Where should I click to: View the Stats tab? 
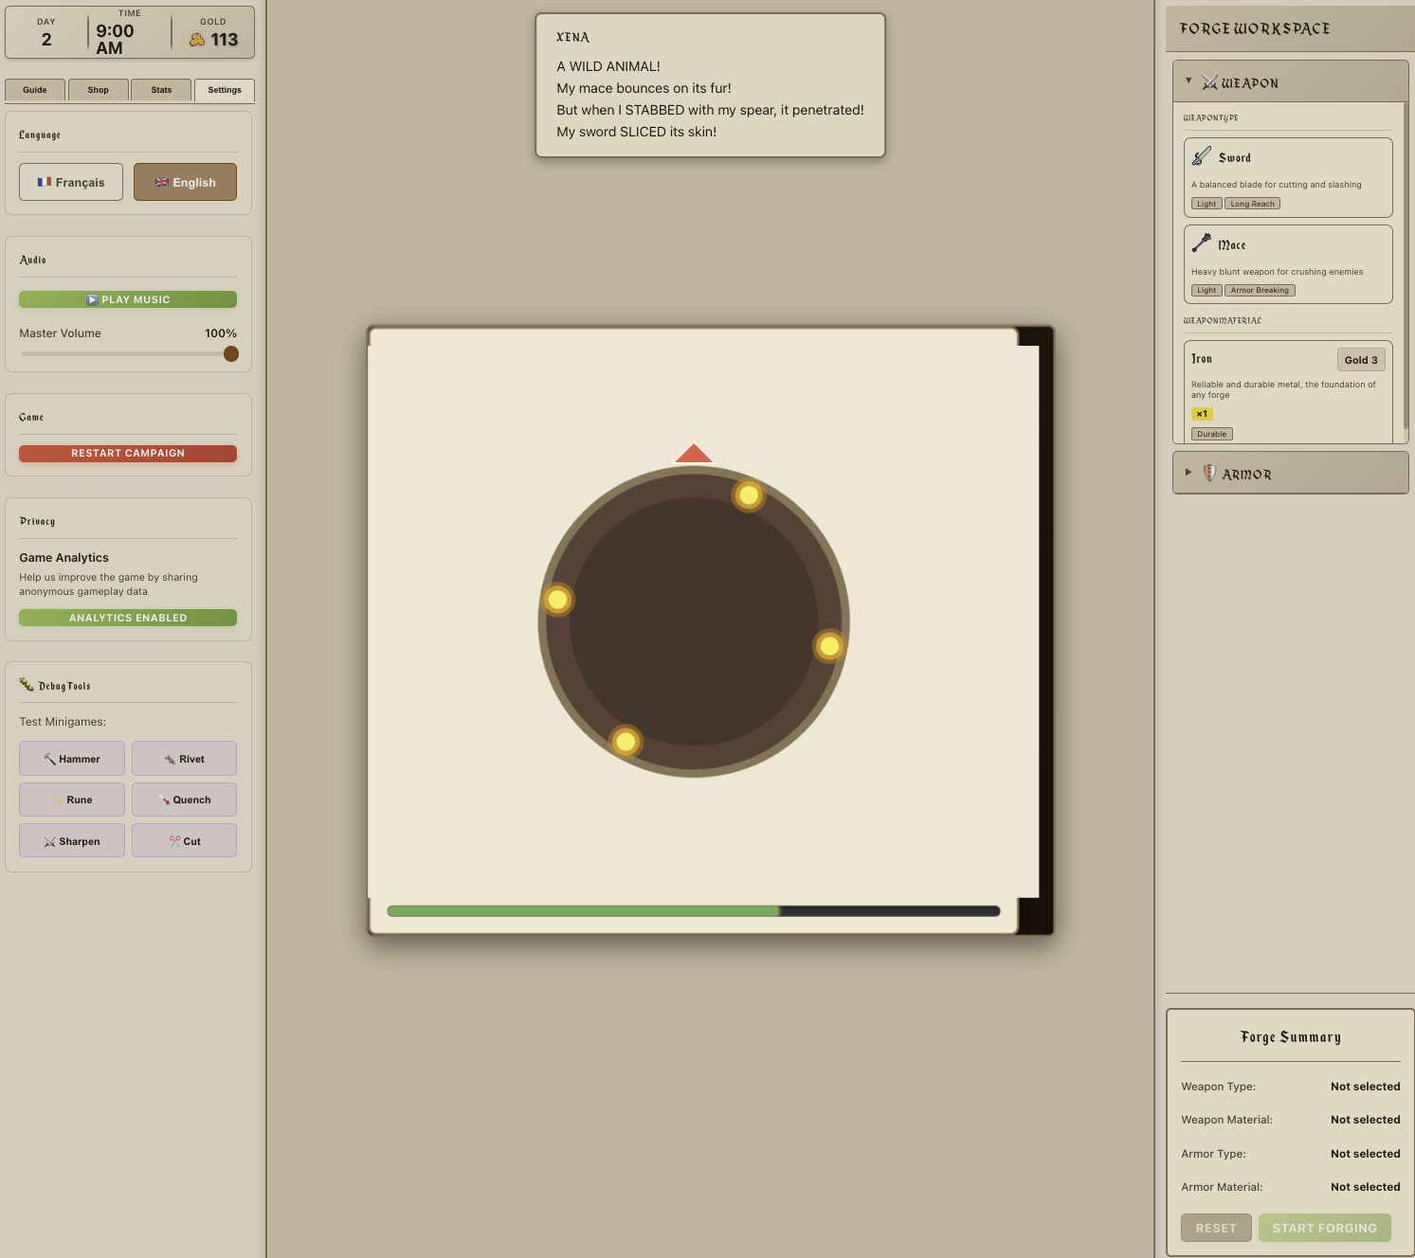pos(161,90)
